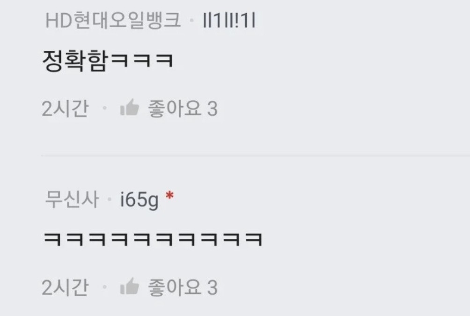Click dot between 2시간 and thumbs-up, first comment

(104, 108)
